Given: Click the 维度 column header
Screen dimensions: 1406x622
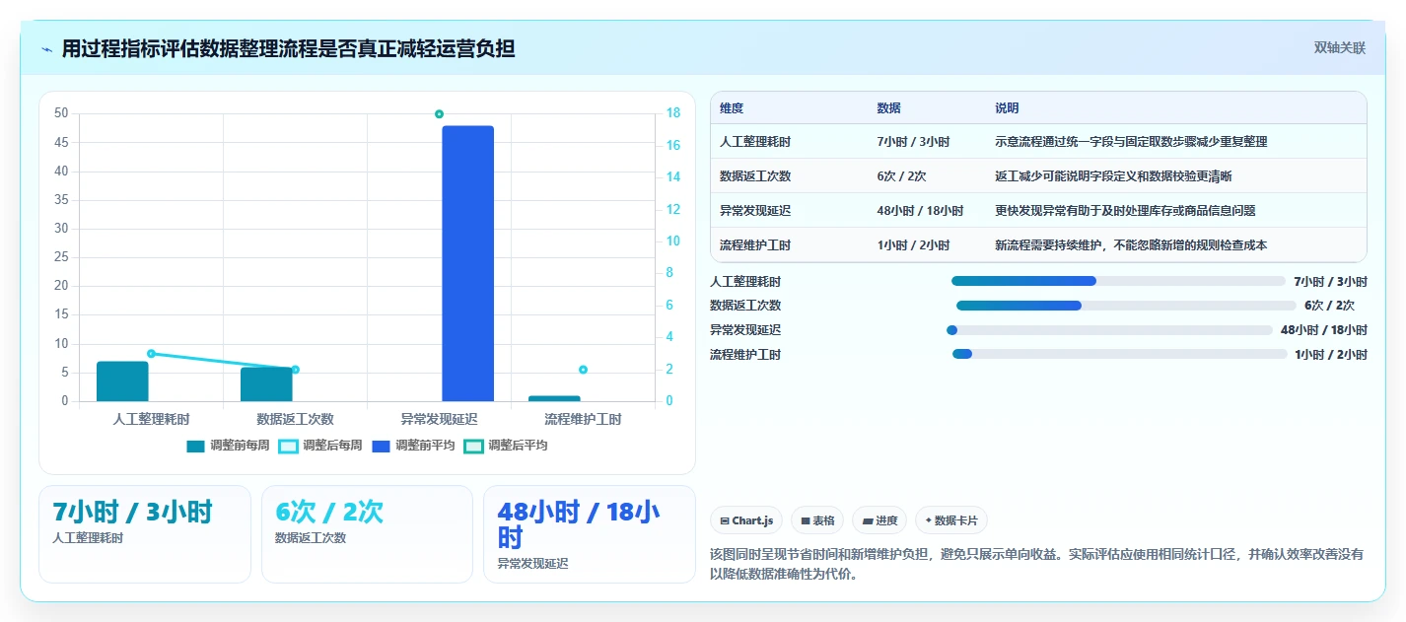Looking at the screenshot, I should [x=732, y=108].
